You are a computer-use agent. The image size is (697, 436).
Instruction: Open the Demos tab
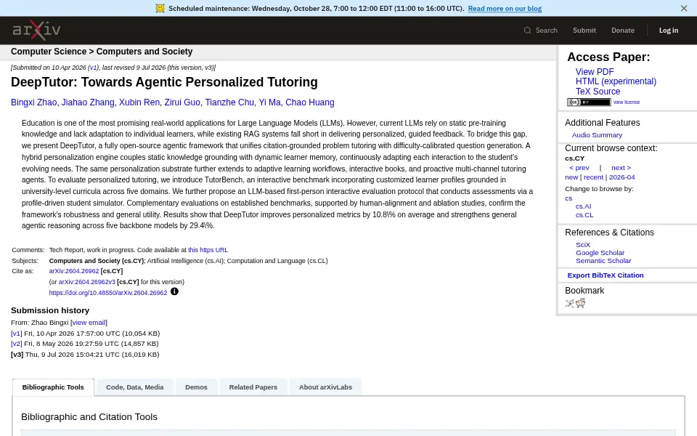coord(196,387)
